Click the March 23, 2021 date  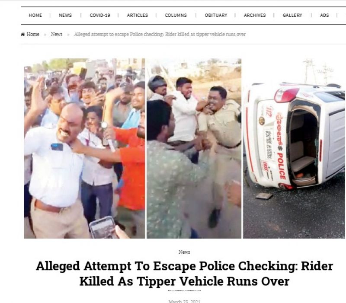tap(184, 301)
